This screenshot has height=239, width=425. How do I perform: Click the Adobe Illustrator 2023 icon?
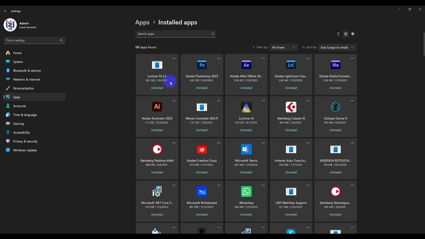tap(157, 107)
